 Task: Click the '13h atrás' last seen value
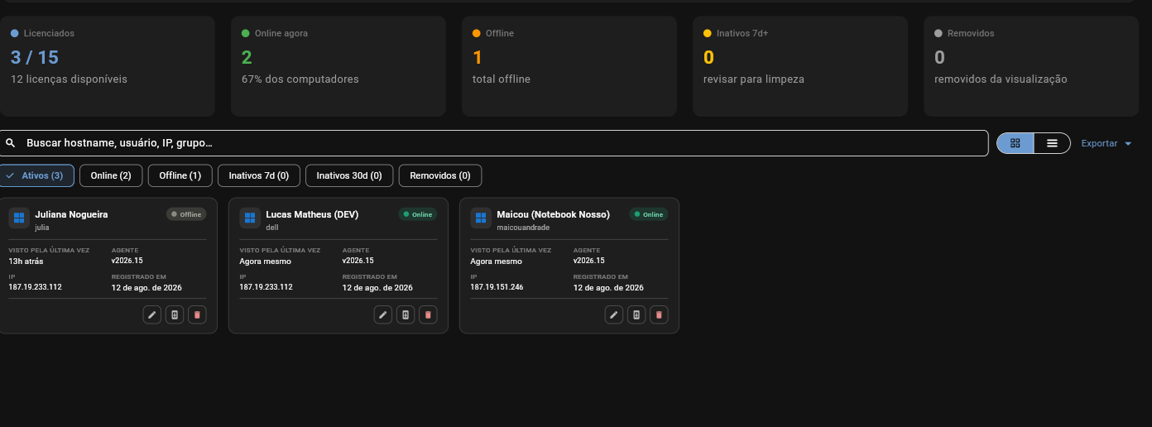click(x=26, y=261)
